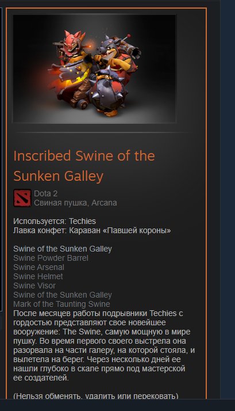This screenshot has height=411, width=235.
Task: Click the horizontal divider below the preview image
Action: point(103,133)
